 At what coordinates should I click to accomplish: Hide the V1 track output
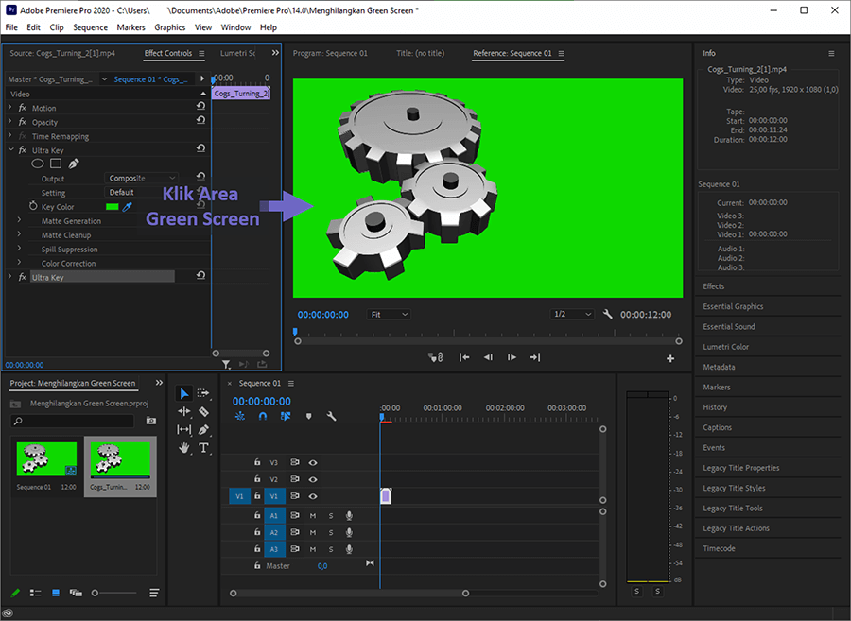click(313, 496)
